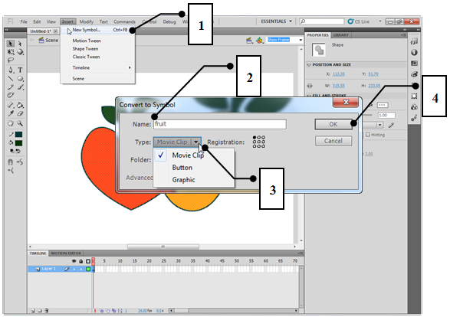Open the Timeline panel options menu
450x317 pixels.
(301, 253)
